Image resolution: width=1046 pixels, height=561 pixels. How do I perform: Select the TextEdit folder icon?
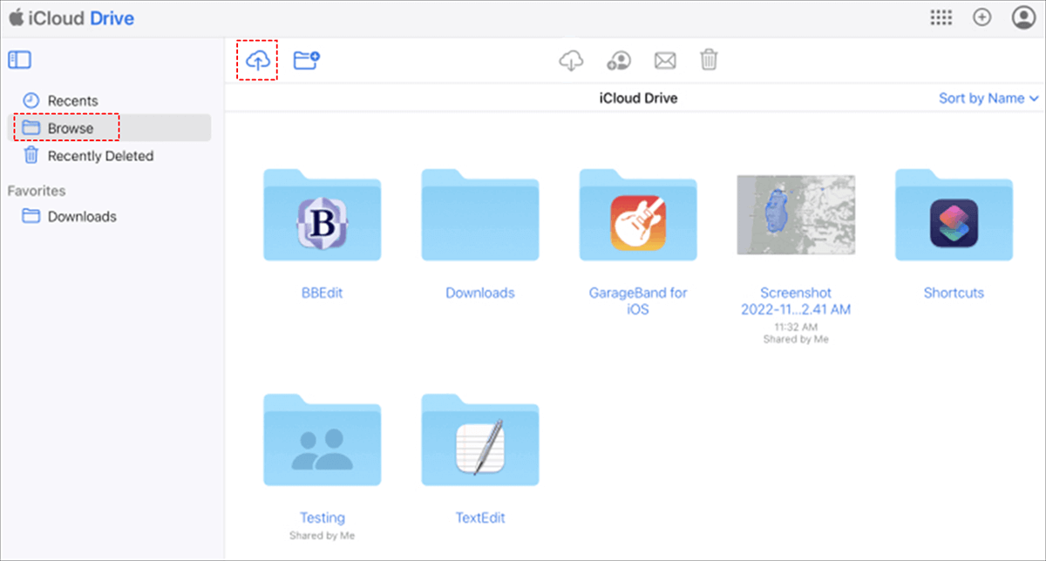480,440
